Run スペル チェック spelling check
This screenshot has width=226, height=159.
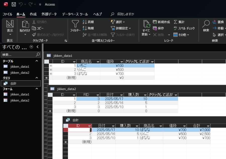(184, 28)
